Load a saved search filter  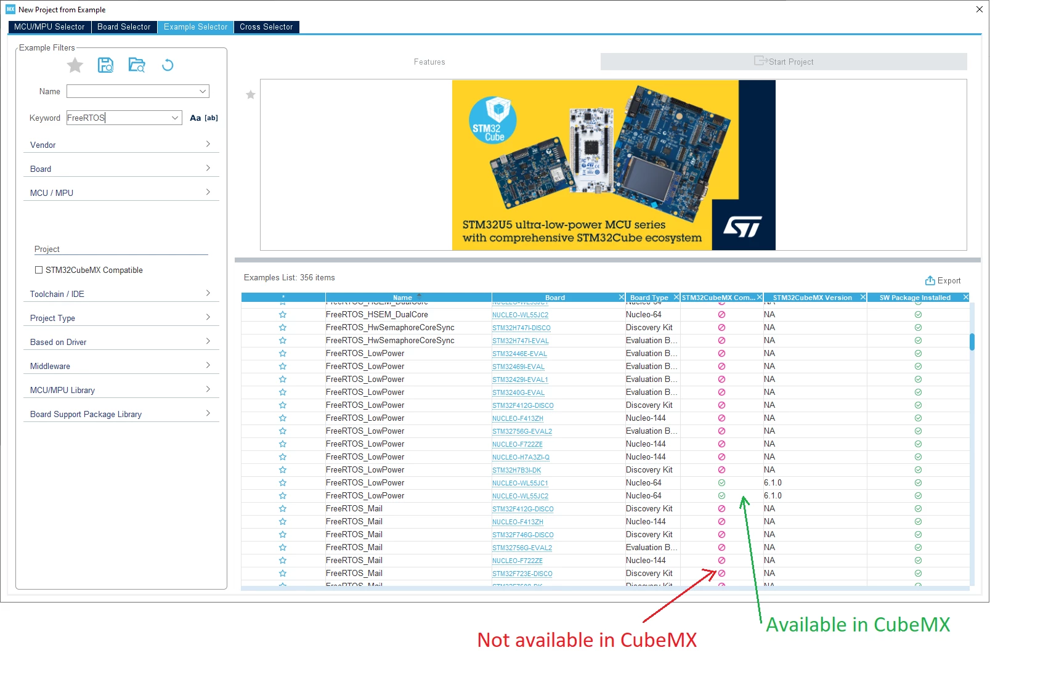click(x=137, y=65)
